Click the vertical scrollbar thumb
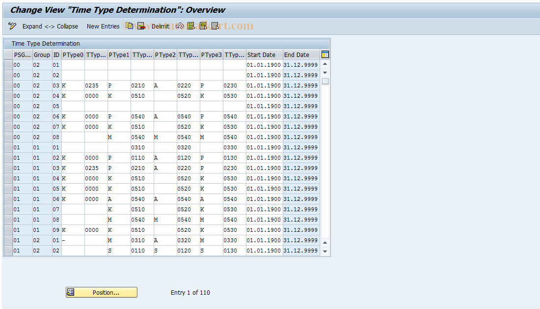Image resolution: width=540 pixels, height=309 pixels. coord(325,81)
